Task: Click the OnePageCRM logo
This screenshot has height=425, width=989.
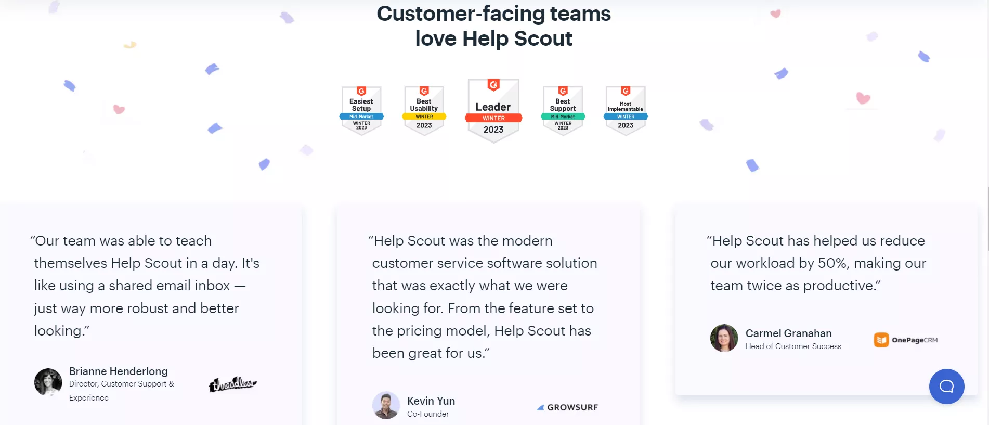Action: coord(905,340)
